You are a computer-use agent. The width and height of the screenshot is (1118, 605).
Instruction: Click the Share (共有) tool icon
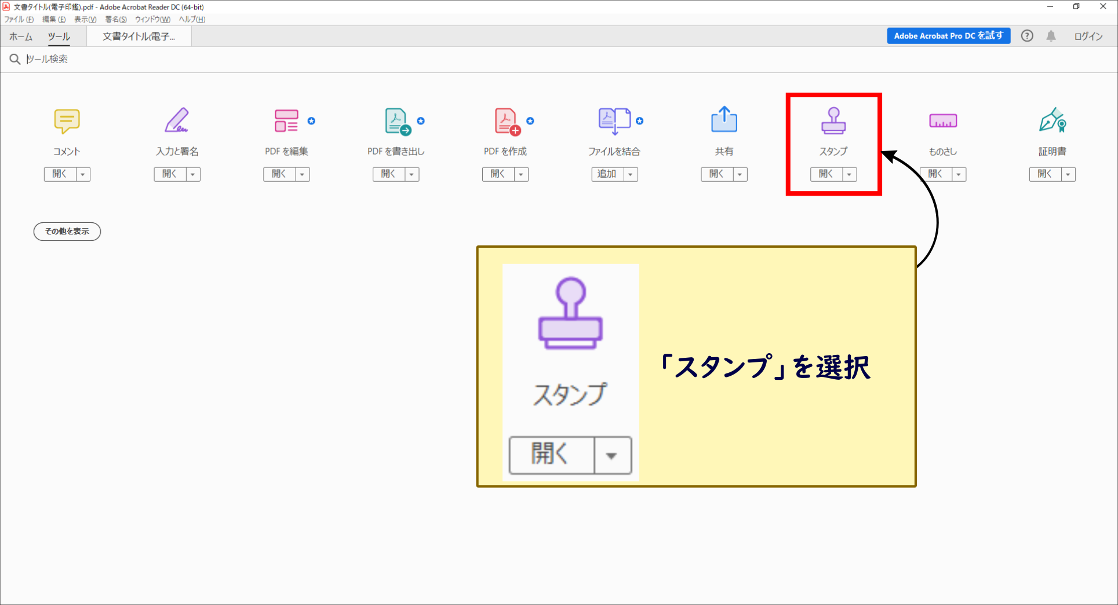(x=724, y=120)
